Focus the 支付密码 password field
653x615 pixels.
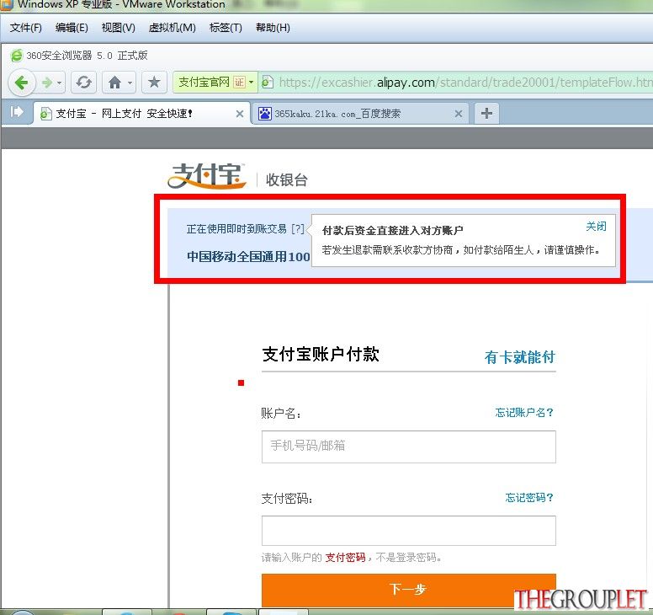coord(408,531)
